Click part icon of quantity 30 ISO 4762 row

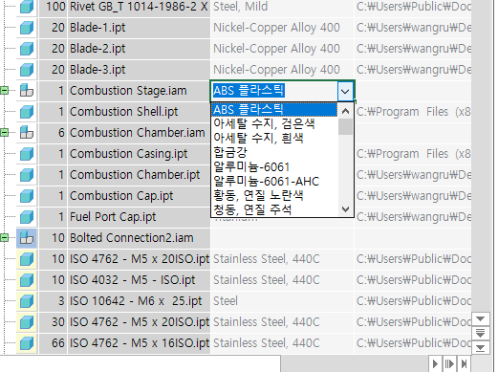click(27, 322)
